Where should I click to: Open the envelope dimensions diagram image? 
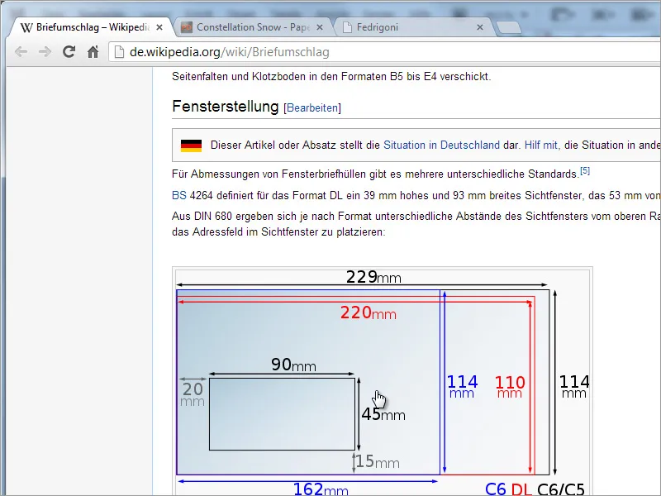pyautogui.click(x=383, y=382)
